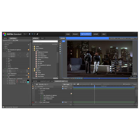
Task: Click Crush Blacks & Whites effect icon
Action: (x=36, y=58)
